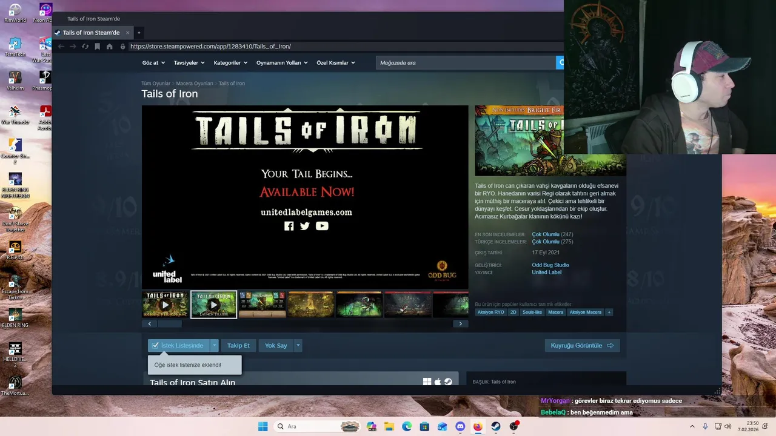Click Kuyruğu Görüntüle button
Viewport: 776px width, 436px height.
pyautogui.click(x=582, y=345)
